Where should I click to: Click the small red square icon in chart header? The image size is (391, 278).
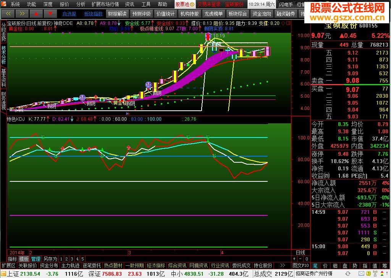click(x=288, y=23)
